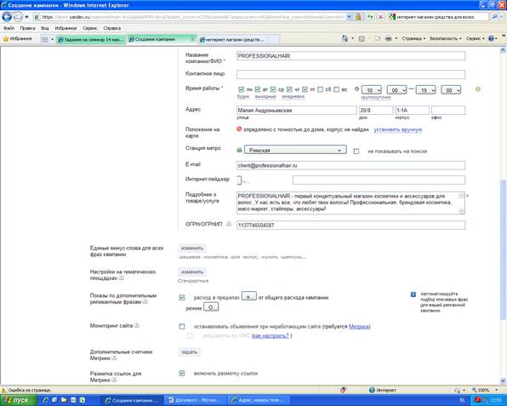
Task: Toggle Thursday (чт) working day checkbox
Action: click(x=289, y=89)
